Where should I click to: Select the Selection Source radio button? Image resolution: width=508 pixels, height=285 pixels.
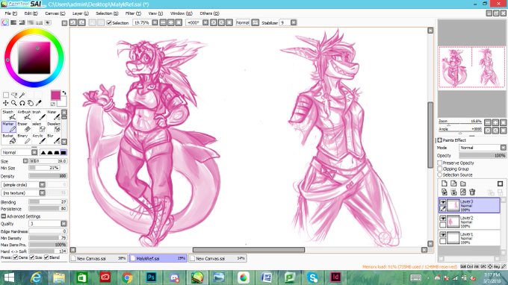click(x=440, y=175)
